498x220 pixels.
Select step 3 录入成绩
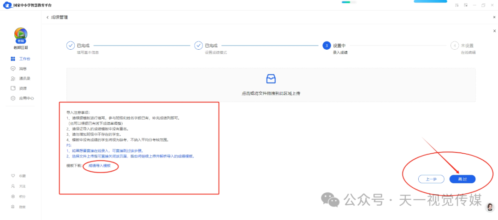[335, 48]
